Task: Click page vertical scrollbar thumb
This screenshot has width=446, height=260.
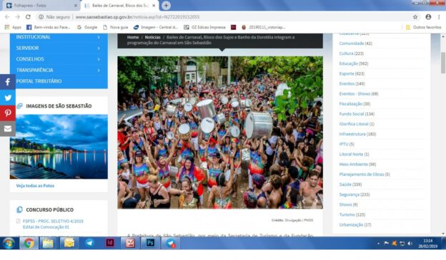Action: (443, 63)
